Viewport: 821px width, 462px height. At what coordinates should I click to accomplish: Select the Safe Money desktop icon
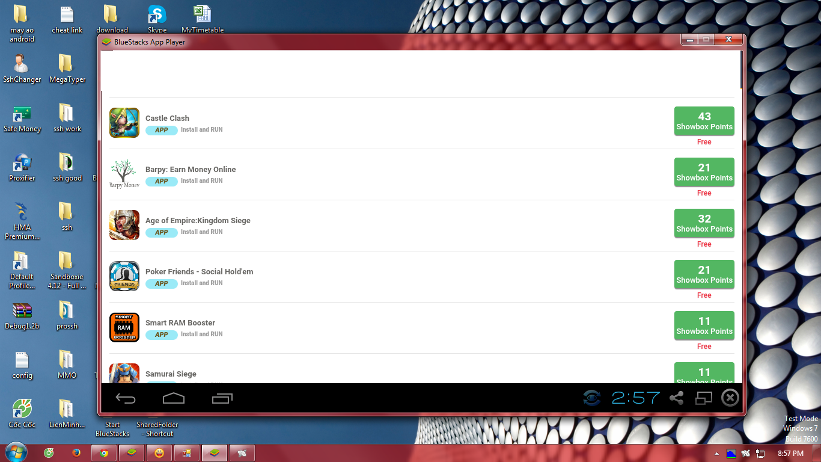pyautogui.click(x=22, y=119)
